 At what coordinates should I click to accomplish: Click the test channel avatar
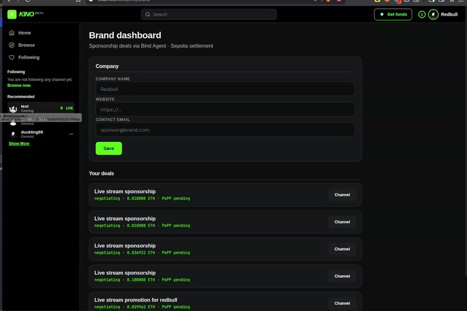(x=13, y=109)
